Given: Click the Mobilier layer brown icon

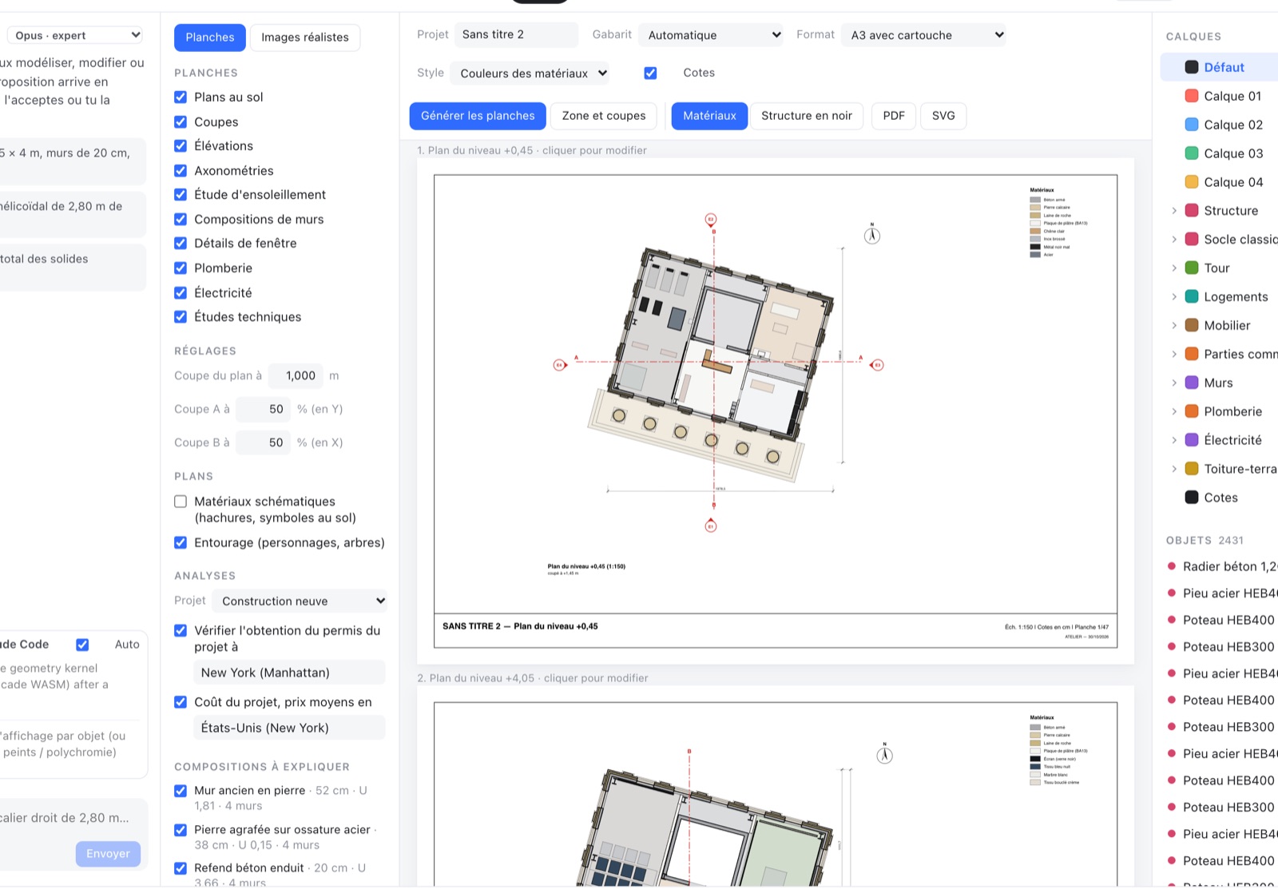Looking at the screenshot, I should coord(1192,325).
